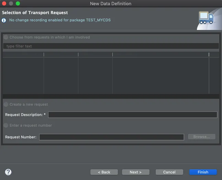This screenshot has width=222, height=180.
Task: Go to the previous step with Back
Action: point(104,172)
